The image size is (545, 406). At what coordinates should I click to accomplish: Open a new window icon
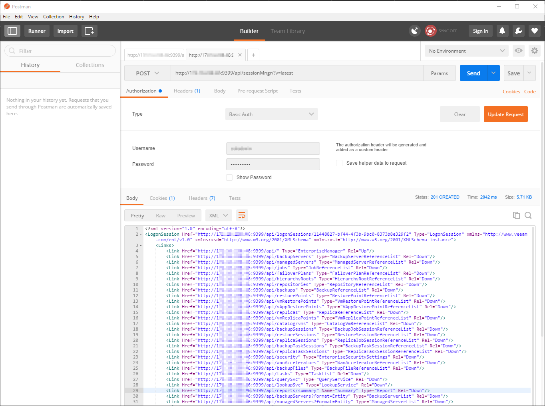(x=90, y=31)
